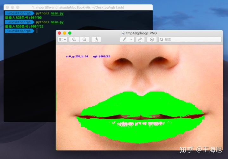Click the tmp48gdaogc.PNG file icon in title
This screenshot has height=159, width=228.
[x=123, y=33]
